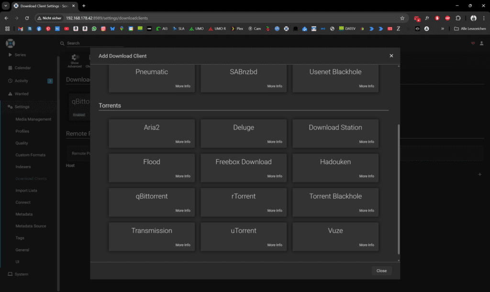This screenshot has width=490, height=292.
Task: Open the Google Maps bookmark icon
Action: pos(122,29)
